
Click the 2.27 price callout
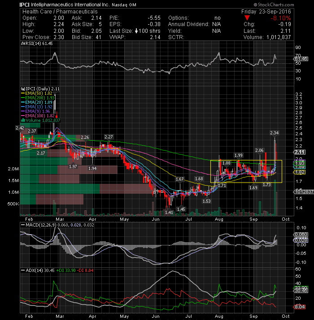pos(109,137)
